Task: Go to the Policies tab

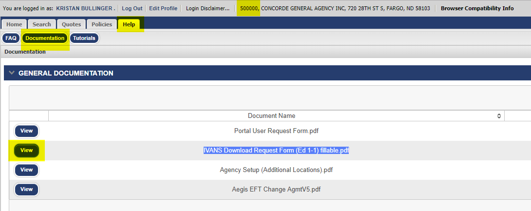Action: tap(103, 24)
